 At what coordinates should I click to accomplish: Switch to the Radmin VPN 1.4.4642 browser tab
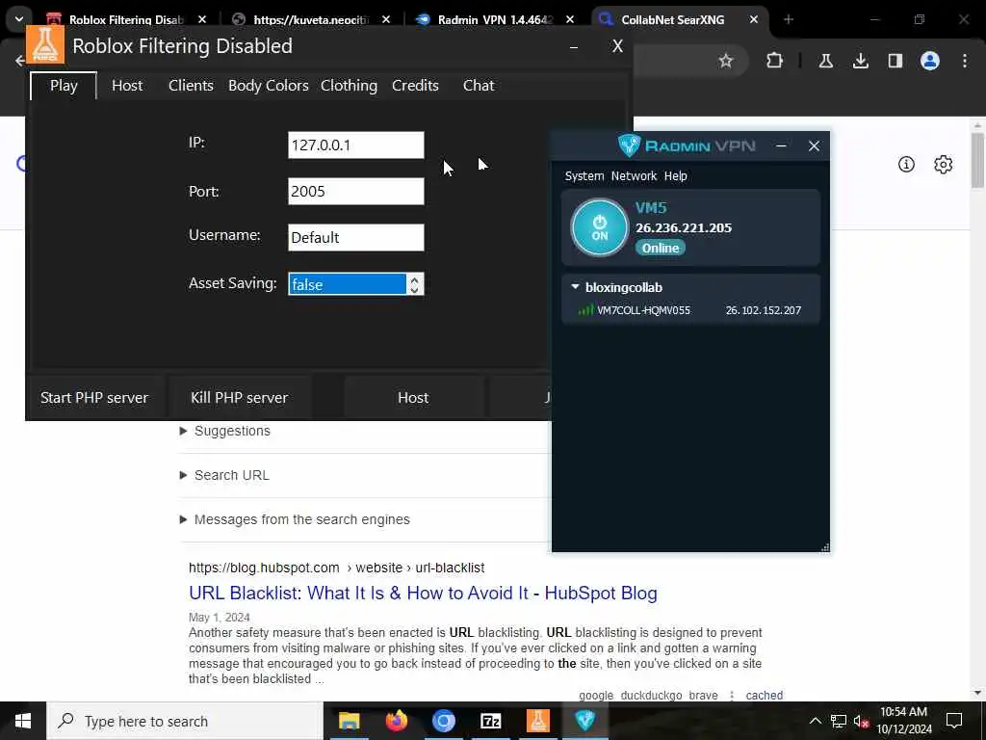pyautogui.click(x=496, y=19)
